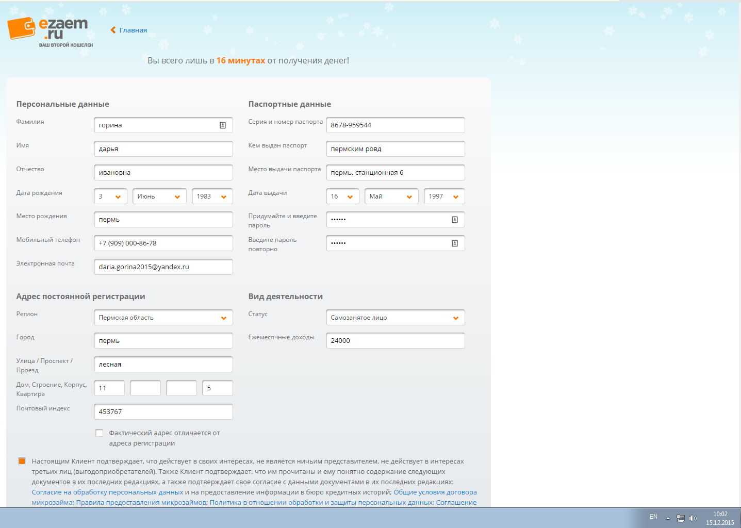The width and height of the screenshot is (741, 528).
Task: Click the taskbar date 15.12.2015
Action: pyautogui.click(x=720, y=523)
